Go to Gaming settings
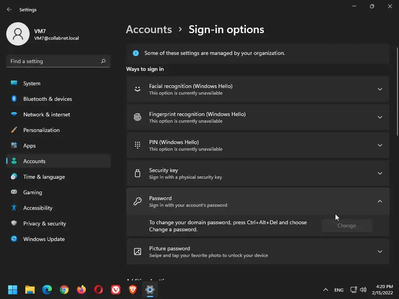 [58, 192]
